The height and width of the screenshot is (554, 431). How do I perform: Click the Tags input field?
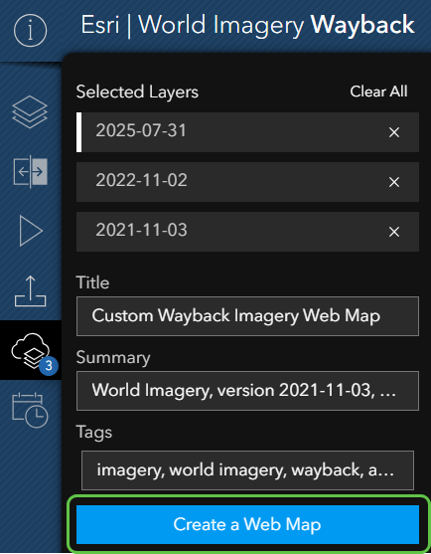[x=247, y=470]
